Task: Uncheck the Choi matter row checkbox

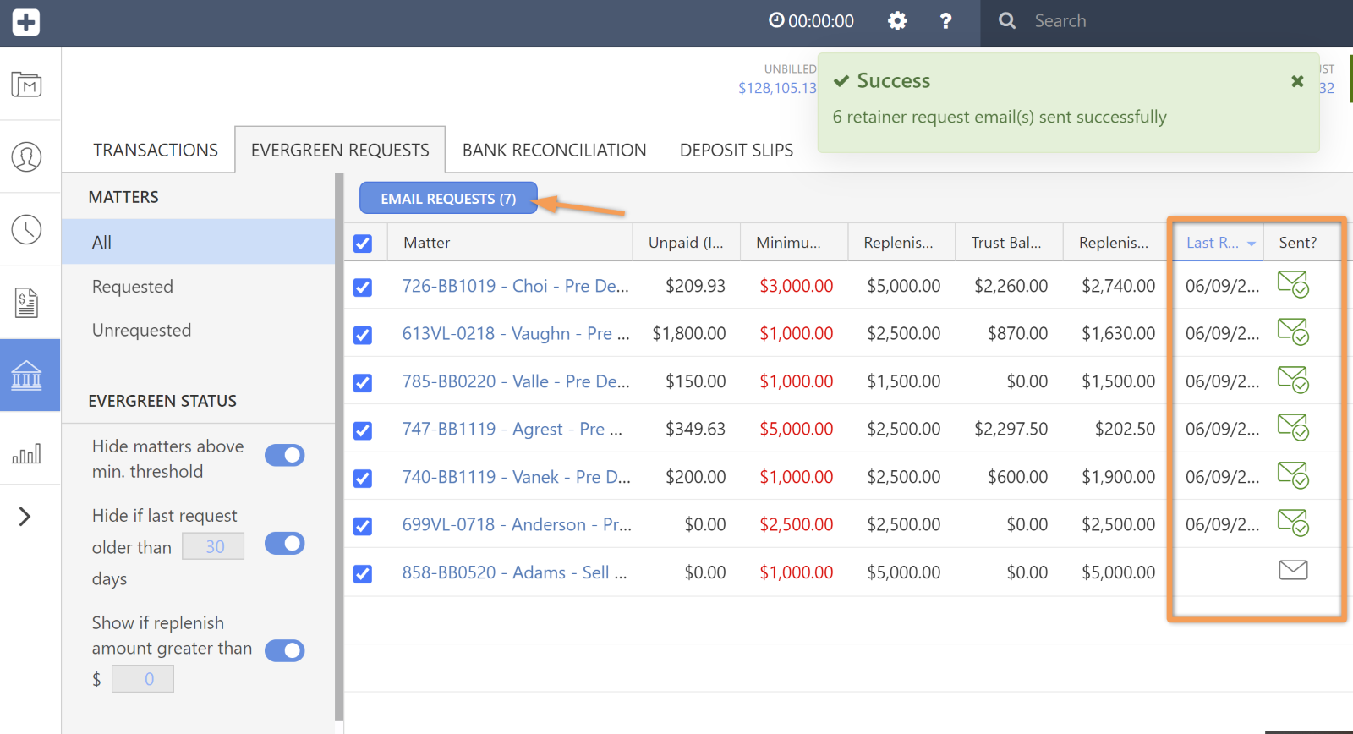Action: click(363, 288)
